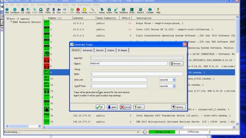Open the Cutoff Time seconds dropdown

pos(174,86)
